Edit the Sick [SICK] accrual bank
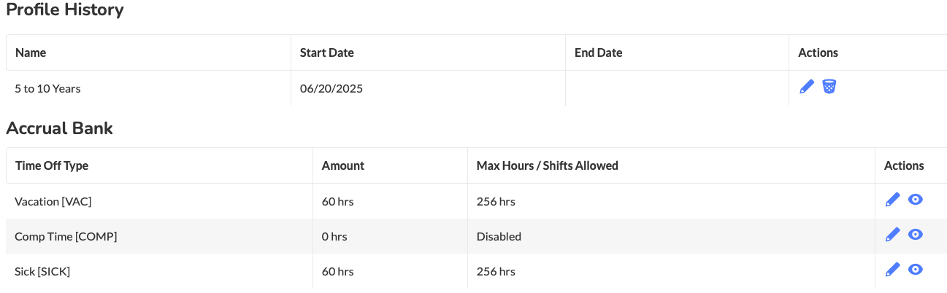 892,270
